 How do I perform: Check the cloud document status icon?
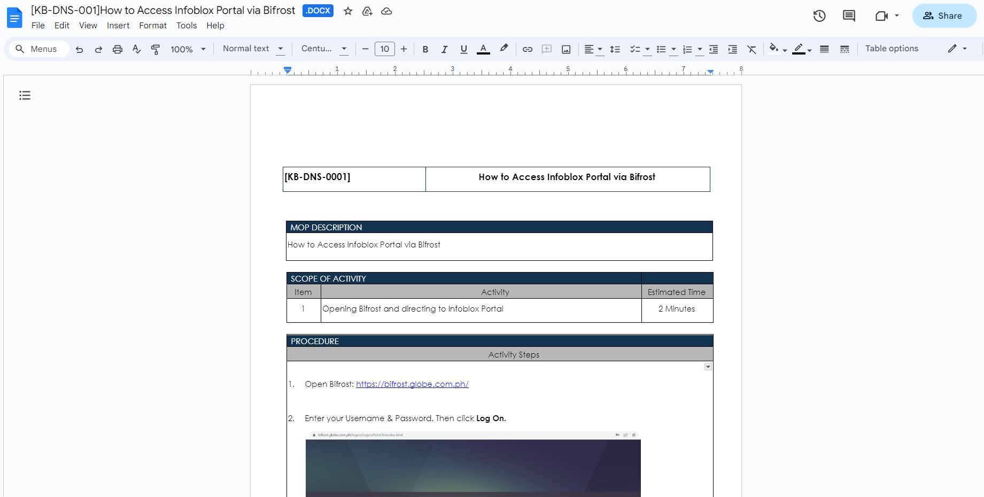tap(386, 11)
